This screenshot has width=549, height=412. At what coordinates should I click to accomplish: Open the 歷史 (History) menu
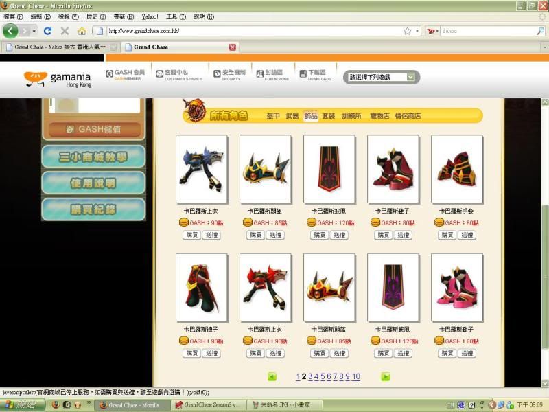96,16
